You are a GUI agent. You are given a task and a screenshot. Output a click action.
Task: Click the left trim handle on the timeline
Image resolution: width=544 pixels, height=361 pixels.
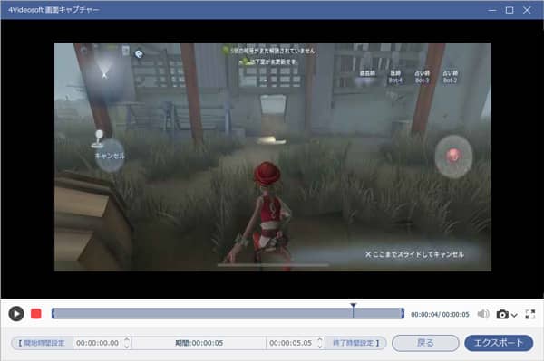pyautogui.click(x=53, y=314)
